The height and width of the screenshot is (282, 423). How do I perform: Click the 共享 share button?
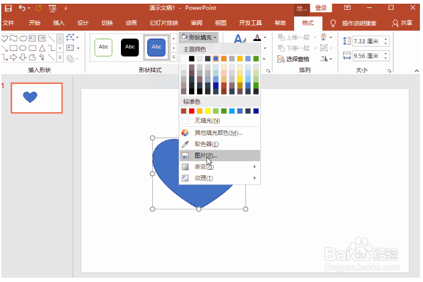point(402,23)
